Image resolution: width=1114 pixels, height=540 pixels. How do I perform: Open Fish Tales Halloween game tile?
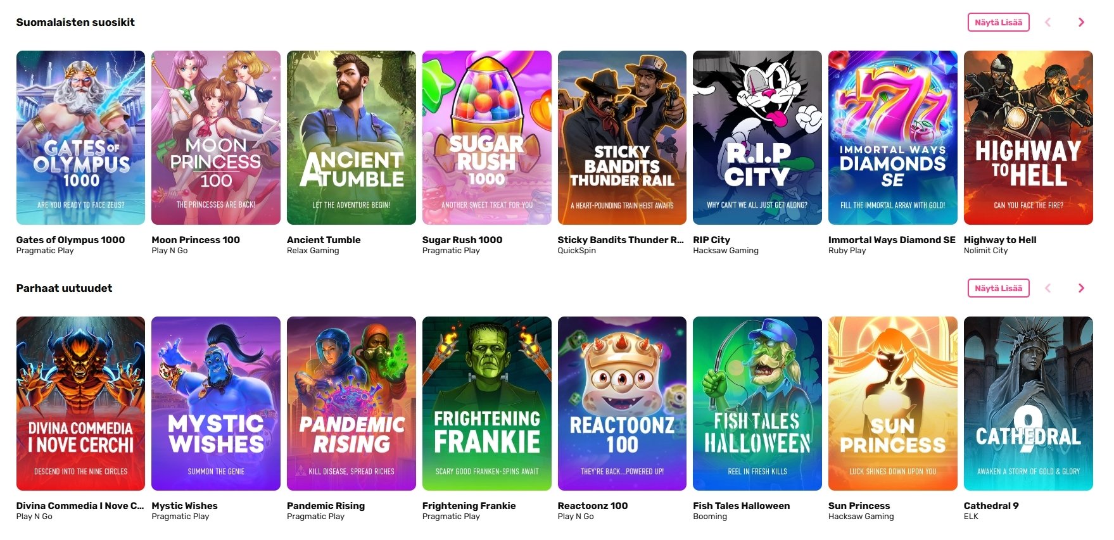click(757, 403)
